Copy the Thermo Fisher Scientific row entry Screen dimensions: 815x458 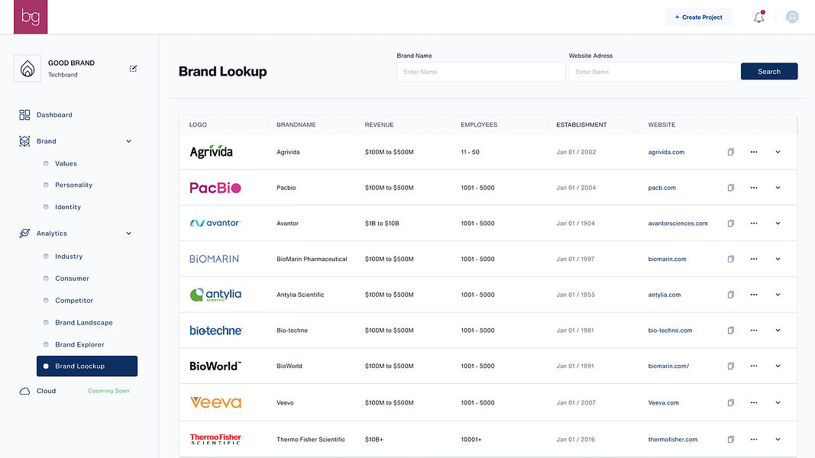pos(731,440)
